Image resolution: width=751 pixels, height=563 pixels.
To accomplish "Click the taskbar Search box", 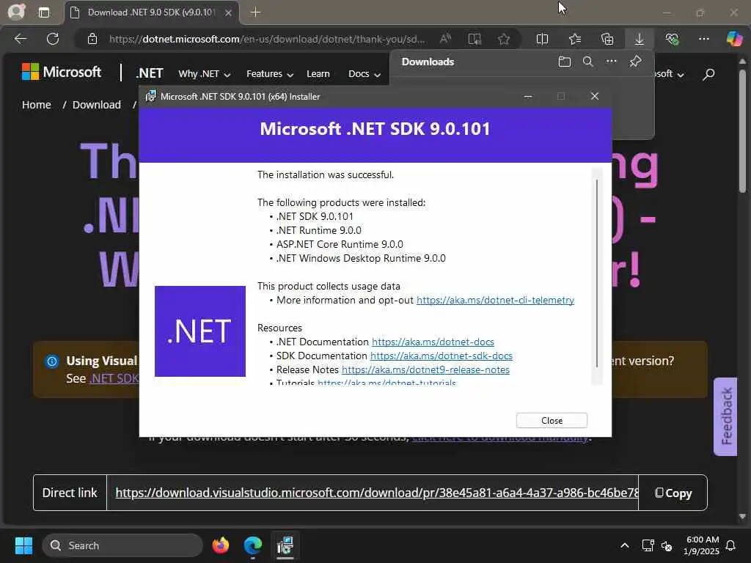I will click(x=122, y=545).
